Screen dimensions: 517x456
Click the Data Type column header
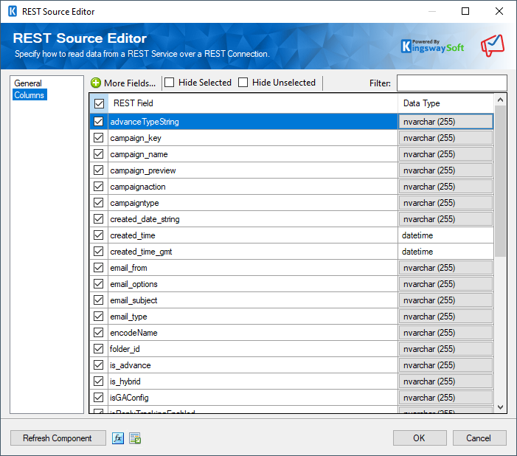click(445, 103)
